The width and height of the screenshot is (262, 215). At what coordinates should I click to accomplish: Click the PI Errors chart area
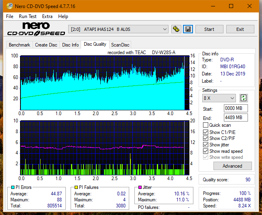point(105,83)
